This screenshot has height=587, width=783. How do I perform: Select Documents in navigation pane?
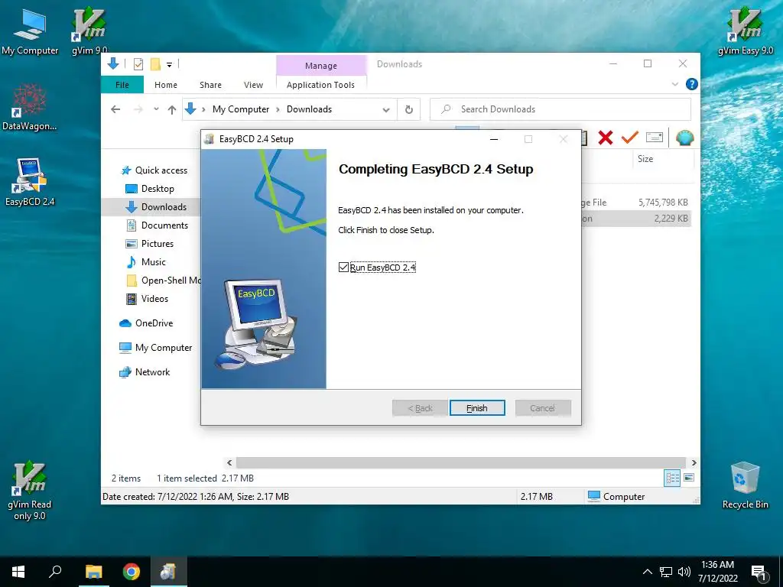[158, 225]
